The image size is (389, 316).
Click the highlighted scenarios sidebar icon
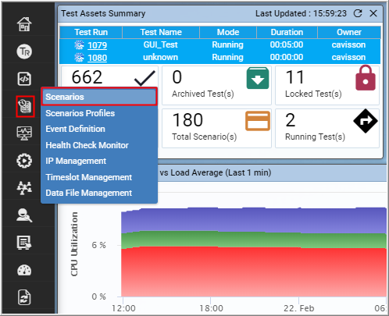click(x=25, y=106)
